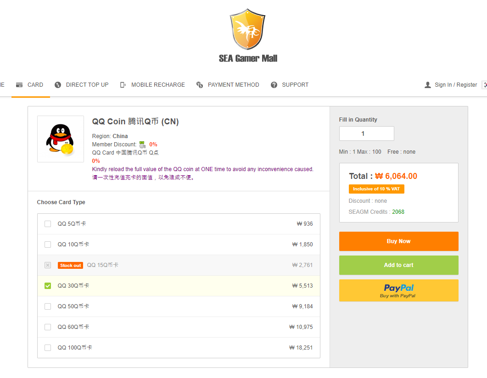This screenshot has height=378, width=487.
Task: Click the Stock out badge
Action: (71, 265)
